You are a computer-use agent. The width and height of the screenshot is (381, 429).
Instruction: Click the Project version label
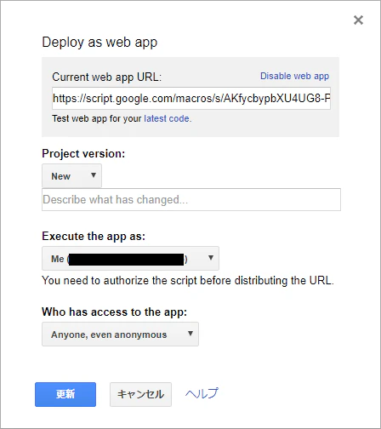(x=83, y=153)
